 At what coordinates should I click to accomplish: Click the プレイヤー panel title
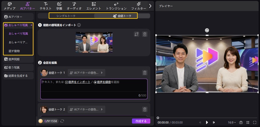click(x=166, y=6)
